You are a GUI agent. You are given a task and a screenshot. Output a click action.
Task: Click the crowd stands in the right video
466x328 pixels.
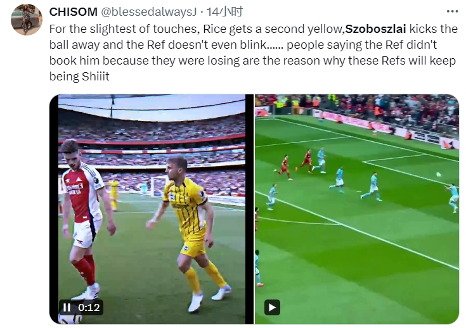pyautogui.click(x=356, y=107)
